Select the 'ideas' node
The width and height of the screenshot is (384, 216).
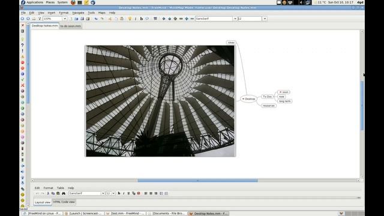click(x=231, y=43)
